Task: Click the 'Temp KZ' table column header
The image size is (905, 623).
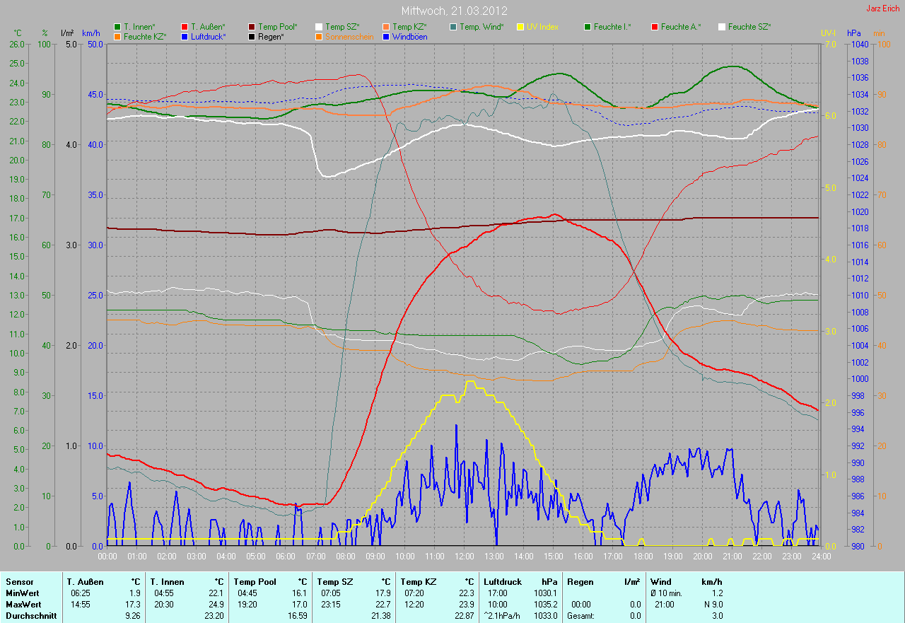Action: coord(418,582)
